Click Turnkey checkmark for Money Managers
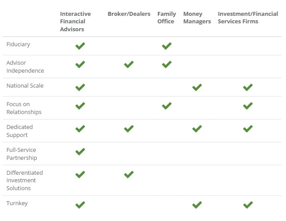The image size is (286, 221). [x=197, y=205]
